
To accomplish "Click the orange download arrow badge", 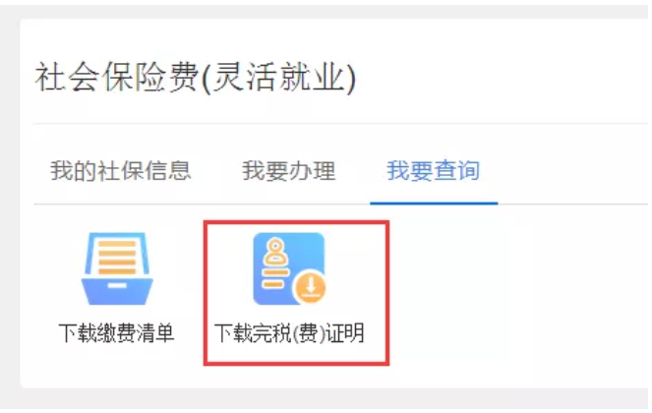I will 310,287.
